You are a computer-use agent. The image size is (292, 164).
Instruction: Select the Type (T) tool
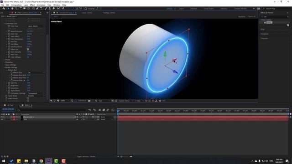point(41,9)
